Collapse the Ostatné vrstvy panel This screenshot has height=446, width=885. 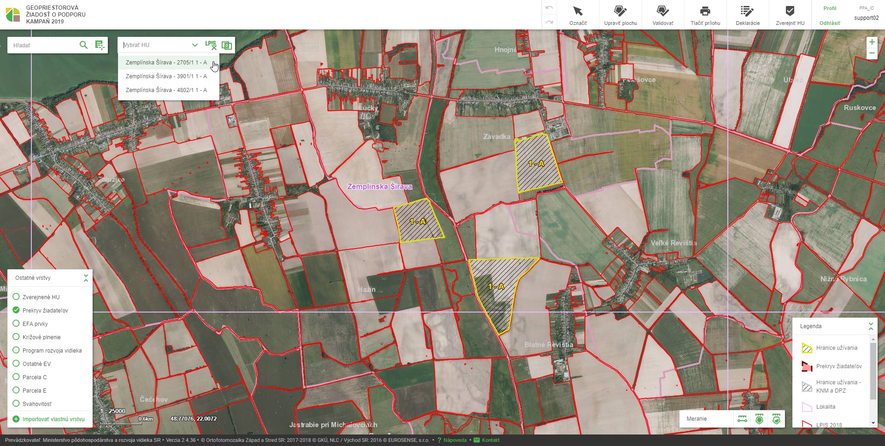pos(86,278)
